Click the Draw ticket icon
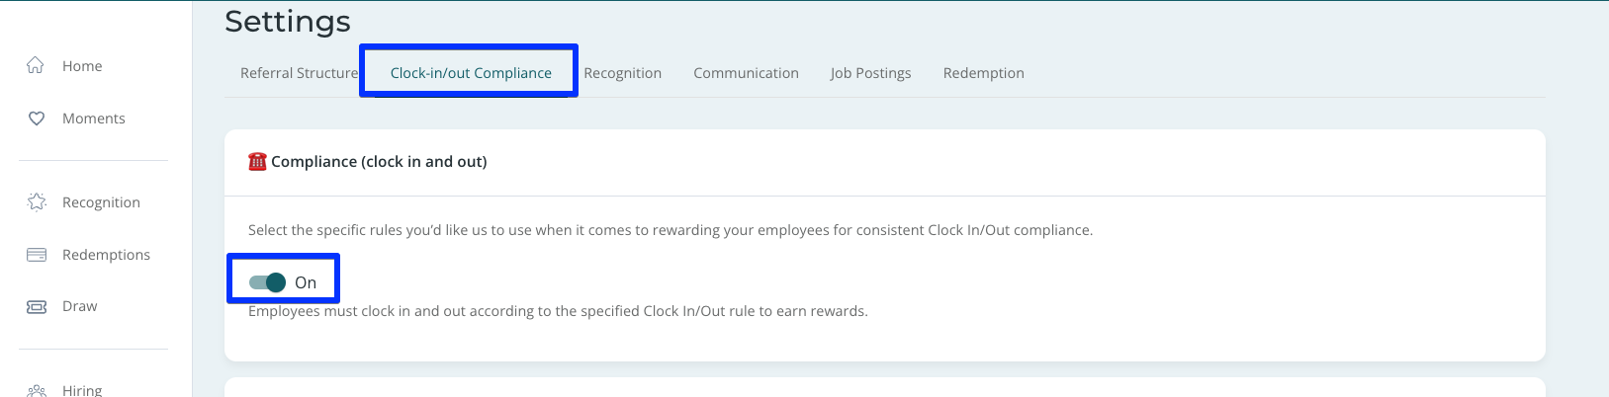The image size is (1609, 397). 36,306
